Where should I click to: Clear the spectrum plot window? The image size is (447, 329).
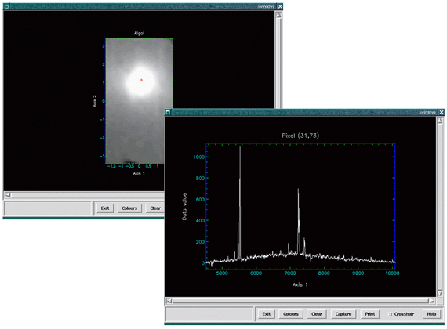point(317,314)
